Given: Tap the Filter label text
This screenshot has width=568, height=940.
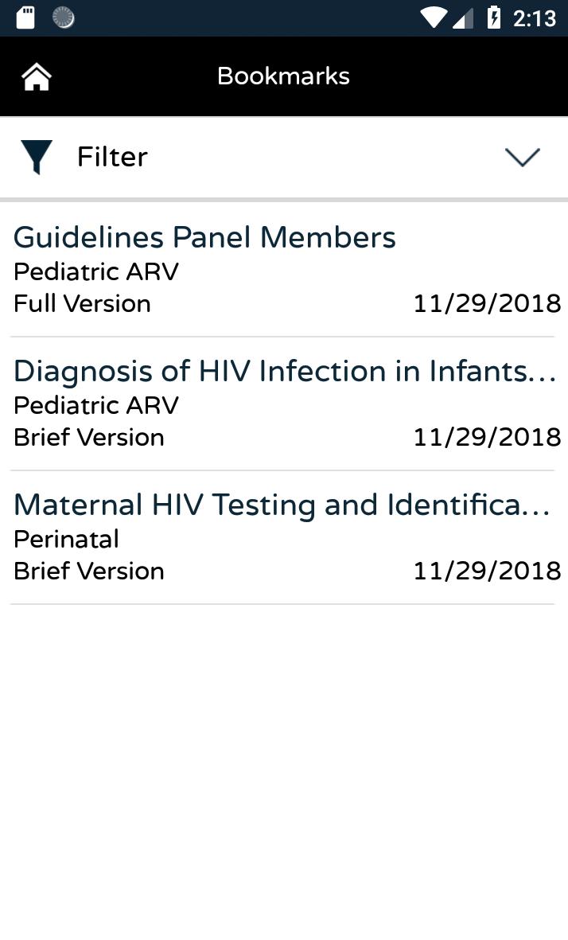Looking at the screenshot, I should click(111, 156).
